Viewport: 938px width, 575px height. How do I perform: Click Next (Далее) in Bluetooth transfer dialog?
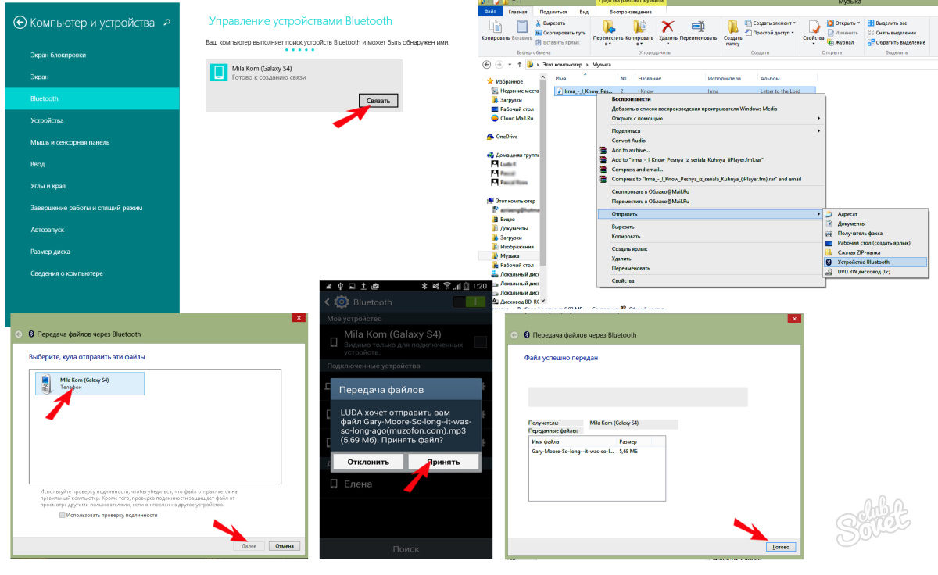[249, 545]
